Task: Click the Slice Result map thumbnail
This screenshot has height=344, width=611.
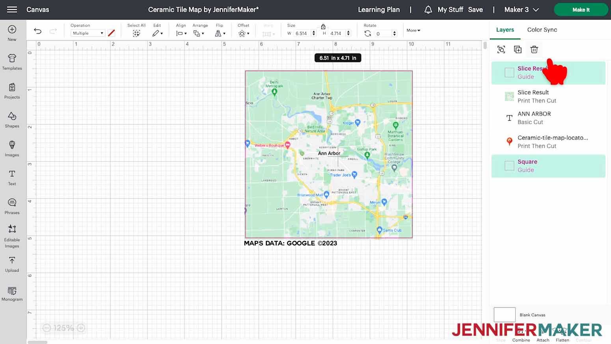Action: [x=509, y=96]
